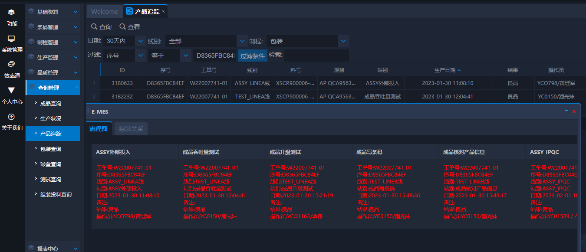Expand the 品质管理 menu section
Screen dimensions: 586x252
tap(53, 73)
